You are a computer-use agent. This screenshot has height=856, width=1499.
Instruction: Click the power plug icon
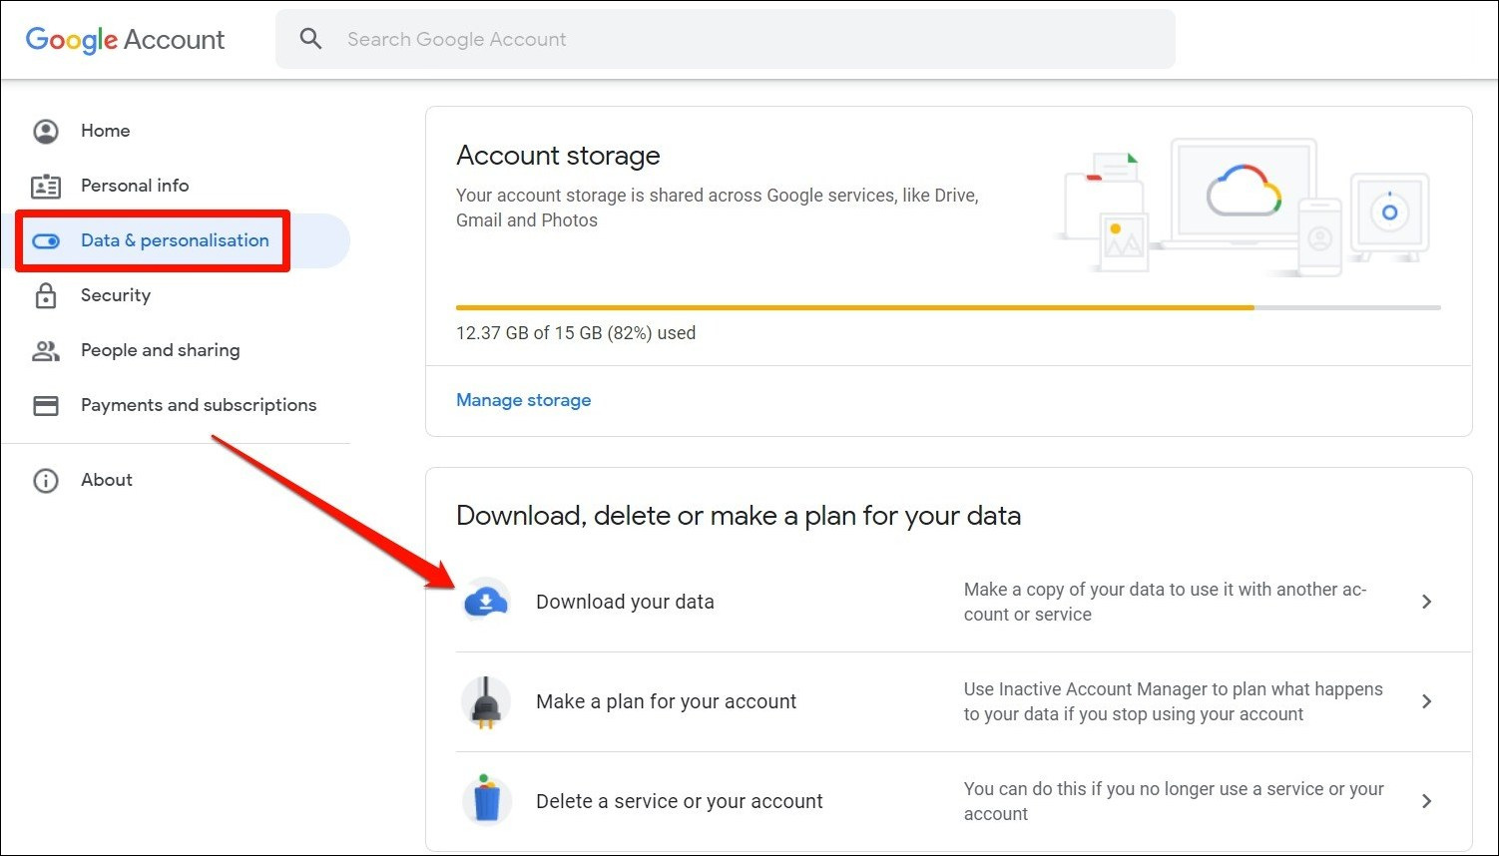point(486,701)
